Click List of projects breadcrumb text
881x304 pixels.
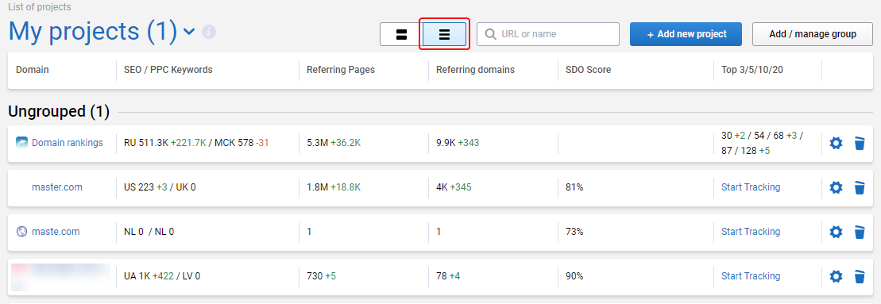coord(40,7)
